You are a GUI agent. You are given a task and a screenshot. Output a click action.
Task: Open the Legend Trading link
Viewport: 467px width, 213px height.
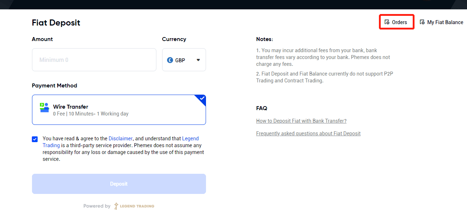(x=121, y=142)
